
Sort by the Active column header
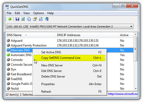click(126, 35)
